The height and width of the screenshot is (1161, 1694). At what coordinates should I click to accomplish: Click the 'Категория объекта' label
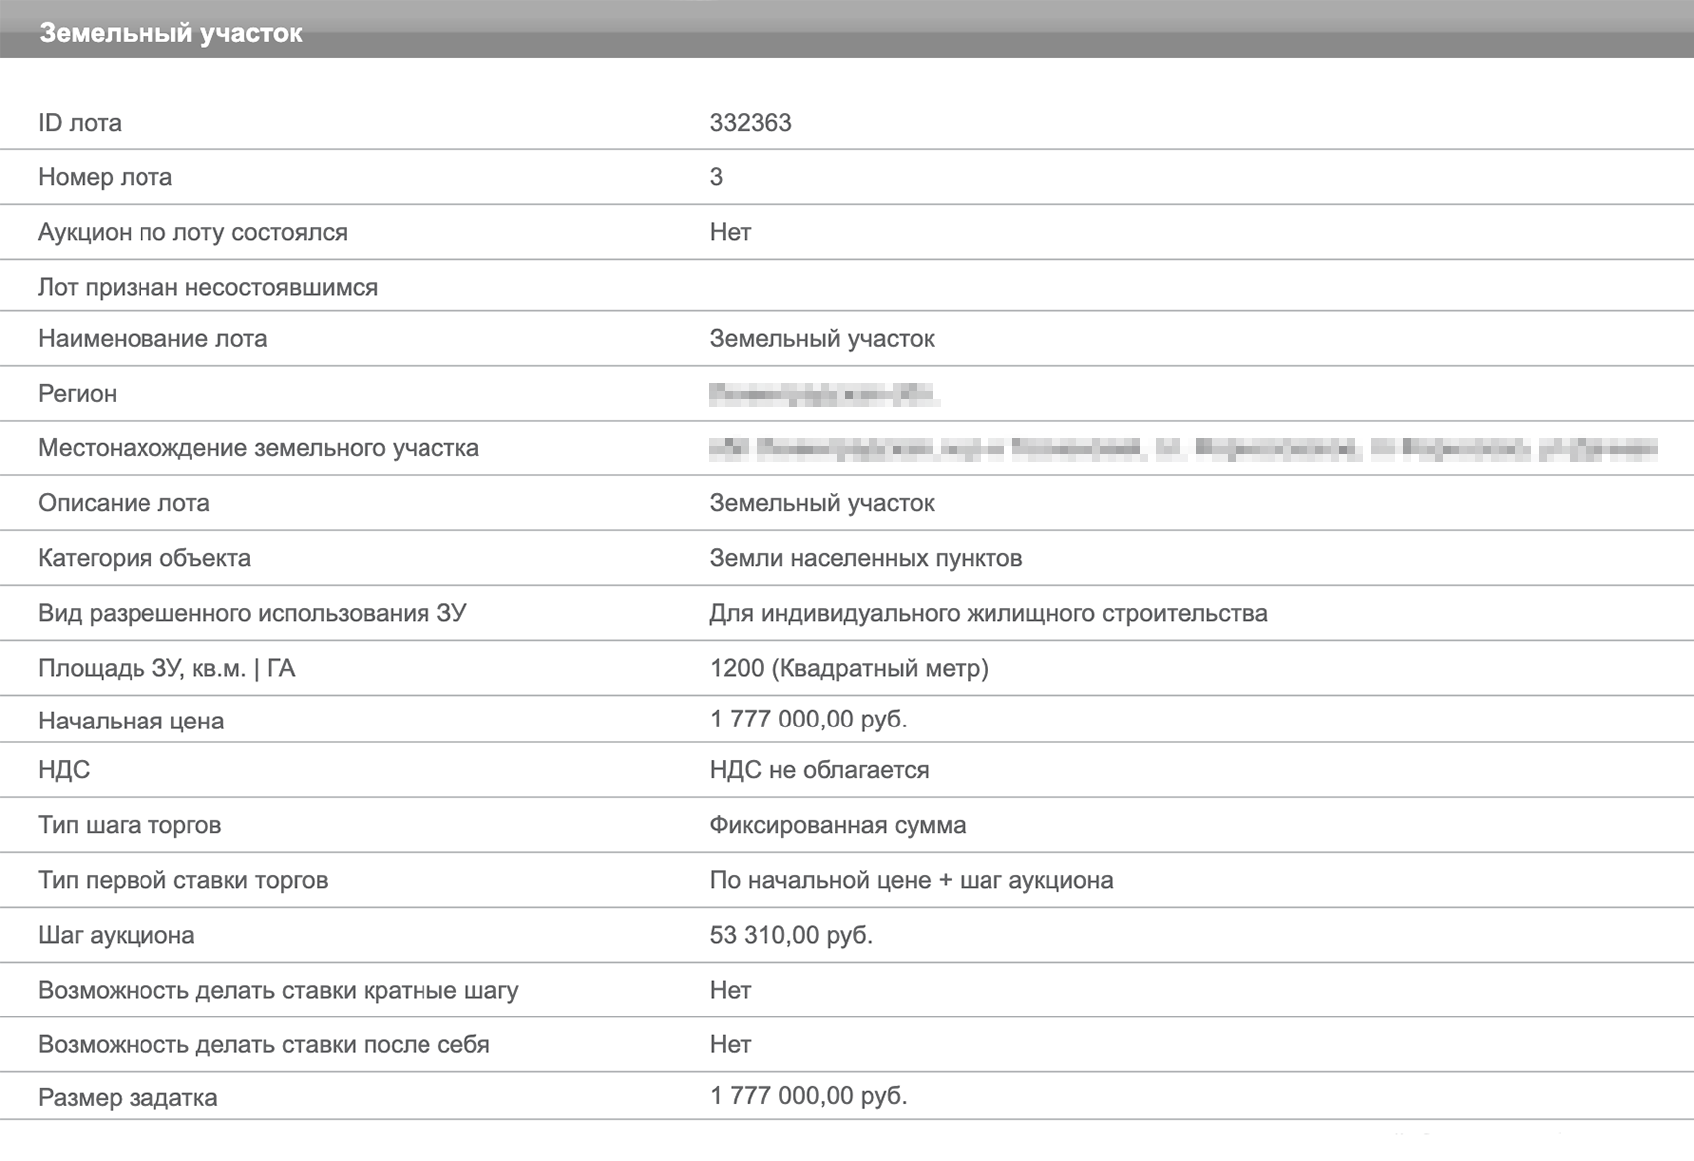144,558
